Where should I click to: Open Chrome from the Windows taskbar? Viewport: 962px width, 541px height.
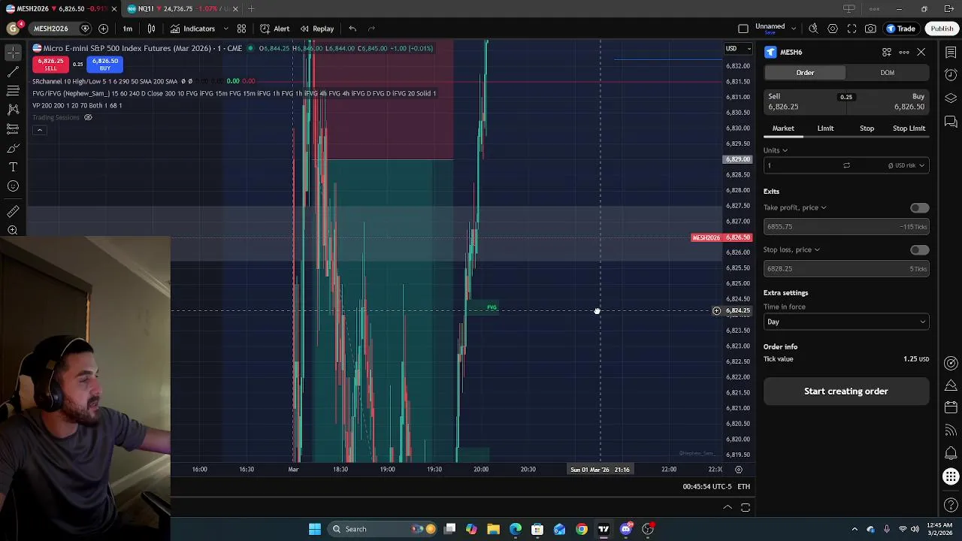point(582,529)
